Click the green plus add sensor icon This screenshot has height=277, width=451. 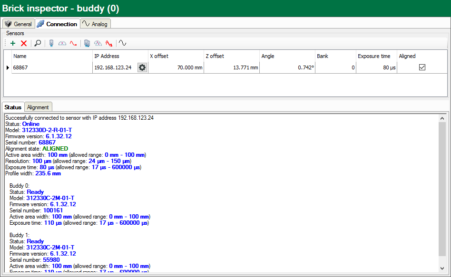[x=13, y=43]
